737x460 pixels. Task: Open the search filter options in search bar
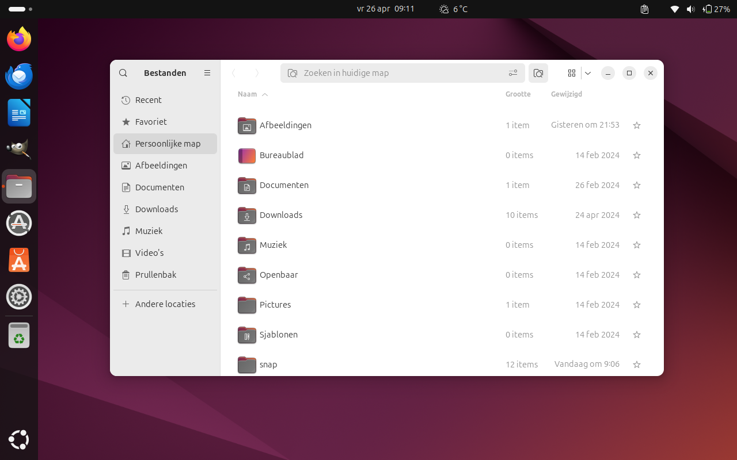tap(513, 73)
